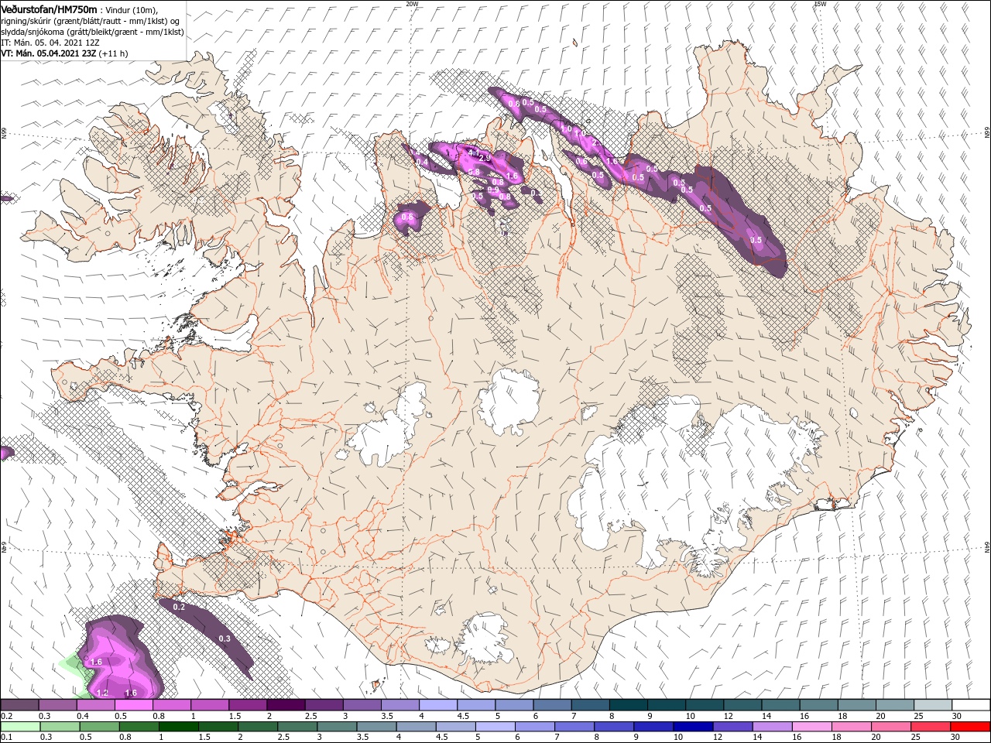Select the IT: Mán. 05. 04. 2021 12Z line

point(51,43)
